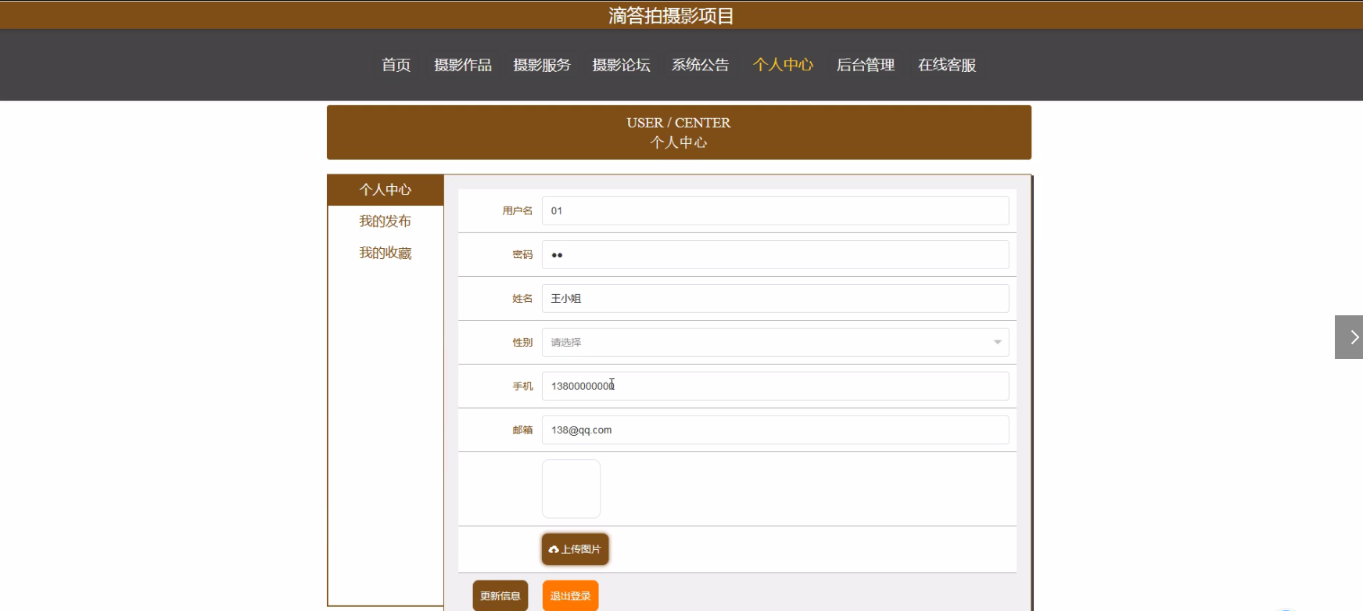Image resolution: width=1363 pixels, height=611 pixels.
Task: Open the photography works page
Action: tap(463, 65)
